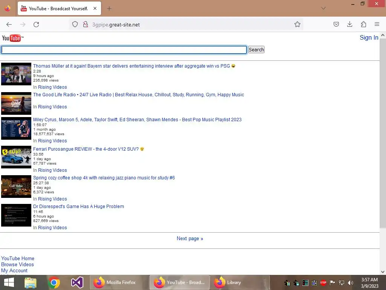Click the browser back arrow

click(9, 25)
